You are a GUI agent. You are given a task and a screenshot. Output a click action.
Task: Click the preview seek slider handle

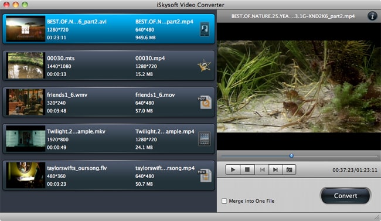click(x=291, y=156)
